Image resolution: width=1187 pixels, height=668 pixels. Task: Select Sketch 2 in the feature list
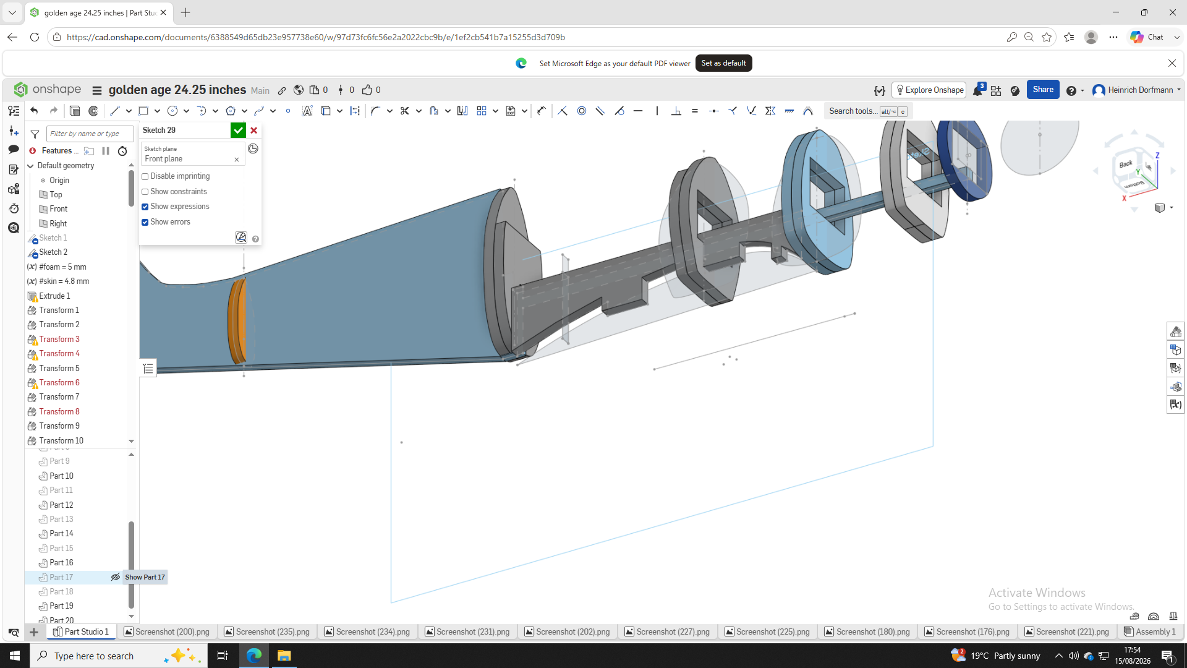53,252
